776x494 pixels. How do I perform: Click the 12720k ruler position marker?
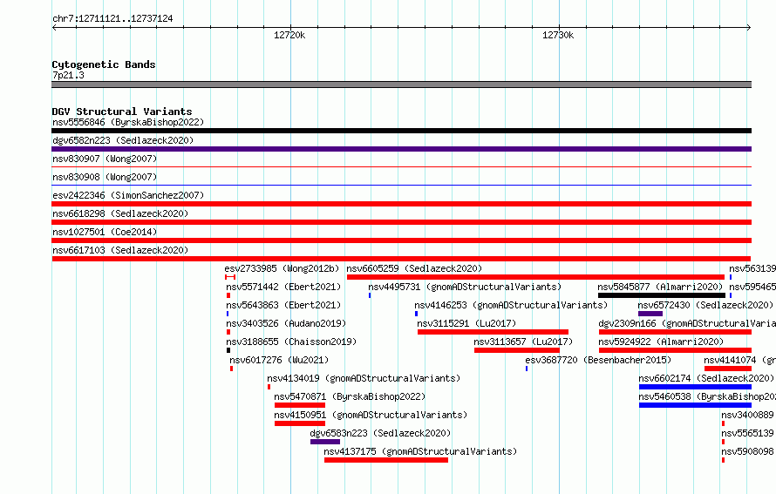pyautogui.click(x=289, y=35)
